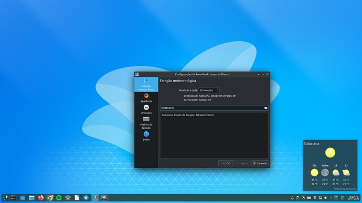Switch to the active Plasma settings taskbar entry
This screenshot has width=362, height=203.
(95, 197)
